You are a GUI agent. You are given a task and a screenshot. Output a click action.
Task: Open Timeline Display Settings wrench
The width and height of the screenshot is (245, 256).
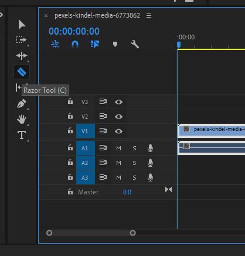click(x=135, y=44)
